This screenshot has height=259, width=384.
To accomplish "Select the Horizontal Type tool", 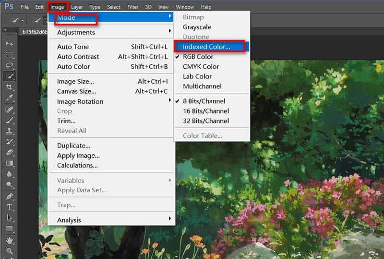I will [9, 207].
